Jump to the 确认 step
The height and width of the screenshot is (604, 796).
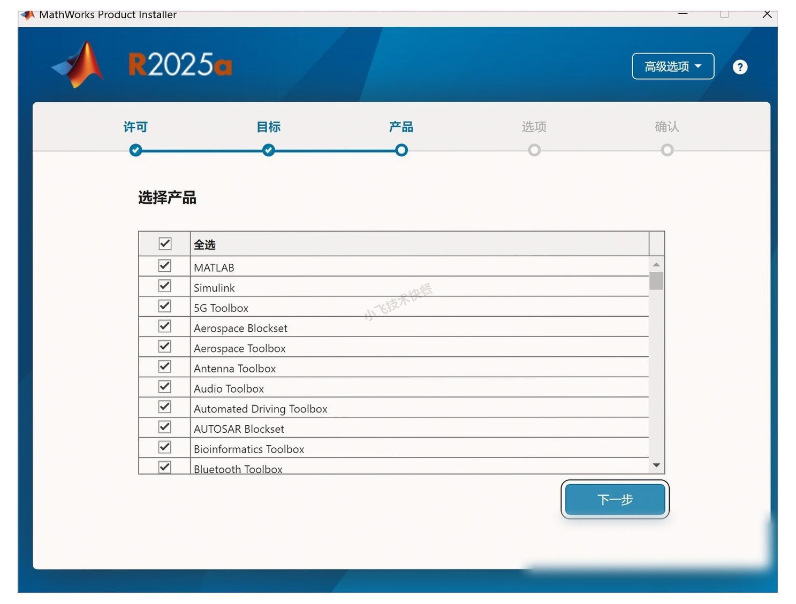667,127
